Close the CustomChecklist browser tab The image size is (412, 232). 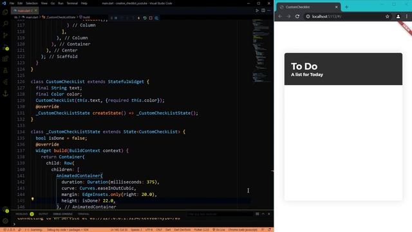click(x=336, y=7)
